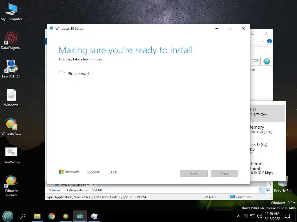
Task: Switch to the Task Manager taskbar icon
Action: [x=94, y=216]
